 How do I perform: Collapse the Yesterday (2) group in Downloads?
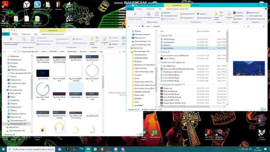pyautogui.click(x=159, y=52)
